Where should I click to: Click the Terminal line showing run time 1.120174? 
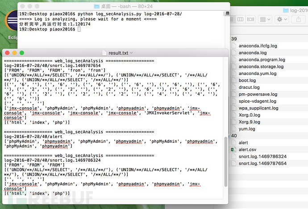pos(55,24)
